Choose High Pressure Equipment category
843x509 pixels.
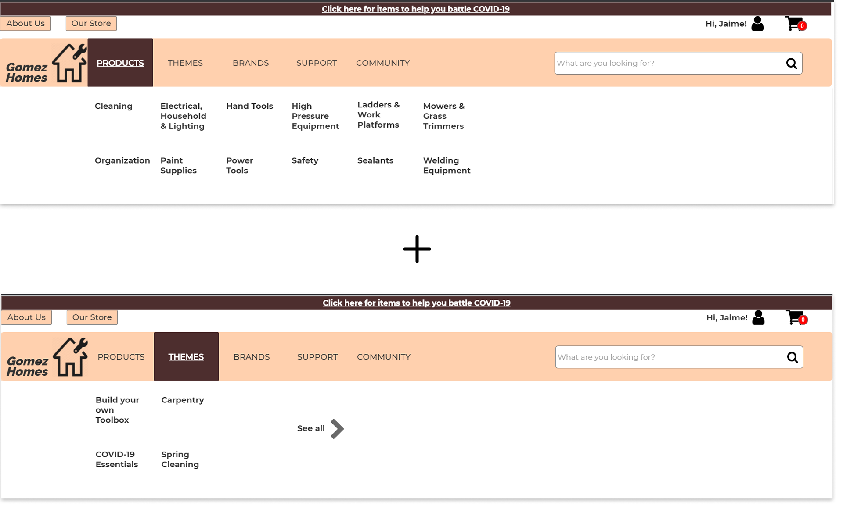click(315, 116)
